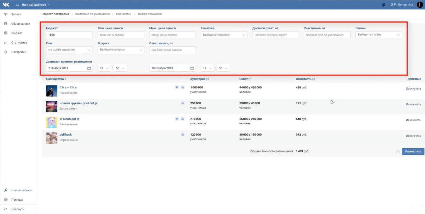Exclude the Cha-Cha community via Исключить
Screen dimensions: 425x214
[x=413, y=89]
